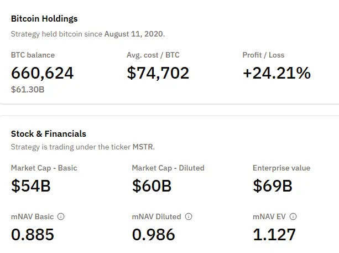Open the mNAV Diluted info tooltip icon

pyautogui.click(x=189, y=216)
